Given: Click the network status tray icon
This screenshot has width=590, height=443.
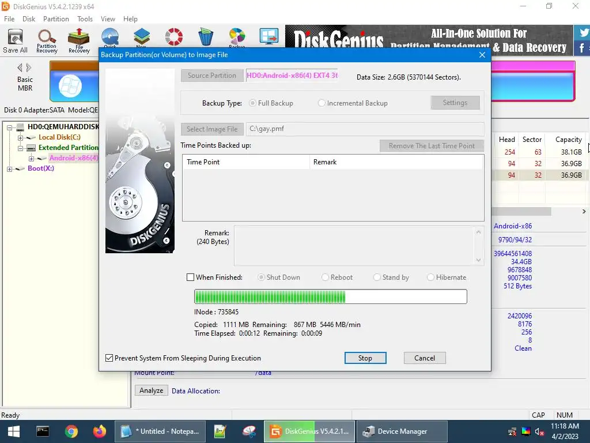Looking at the screenshot, I should click(512, 431).
